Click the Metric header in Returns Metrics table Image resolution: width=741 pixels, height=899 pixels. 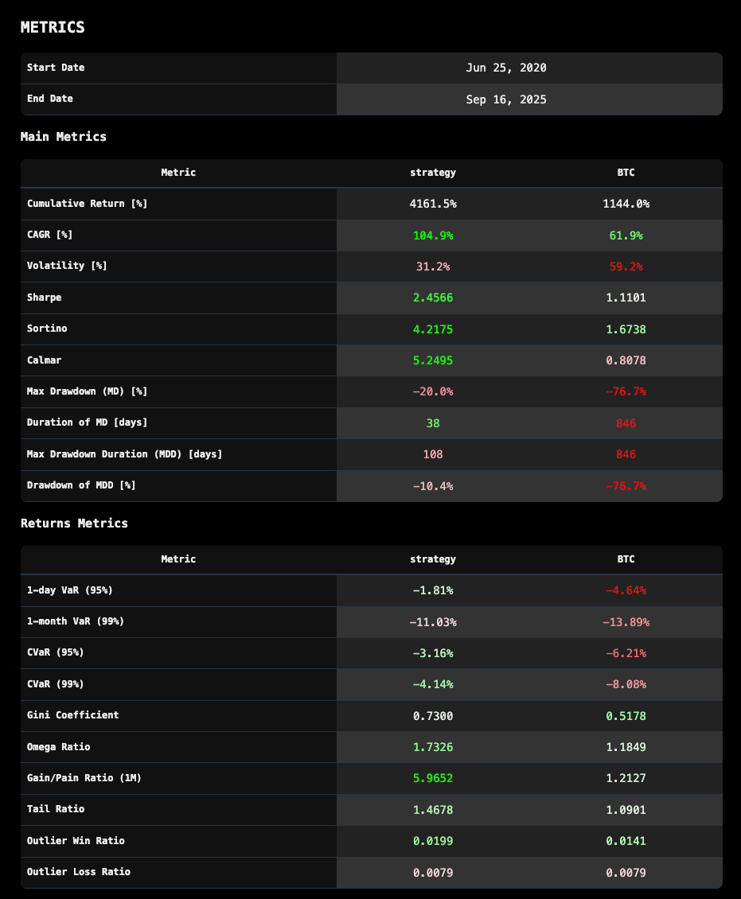(x=178, y=559)
